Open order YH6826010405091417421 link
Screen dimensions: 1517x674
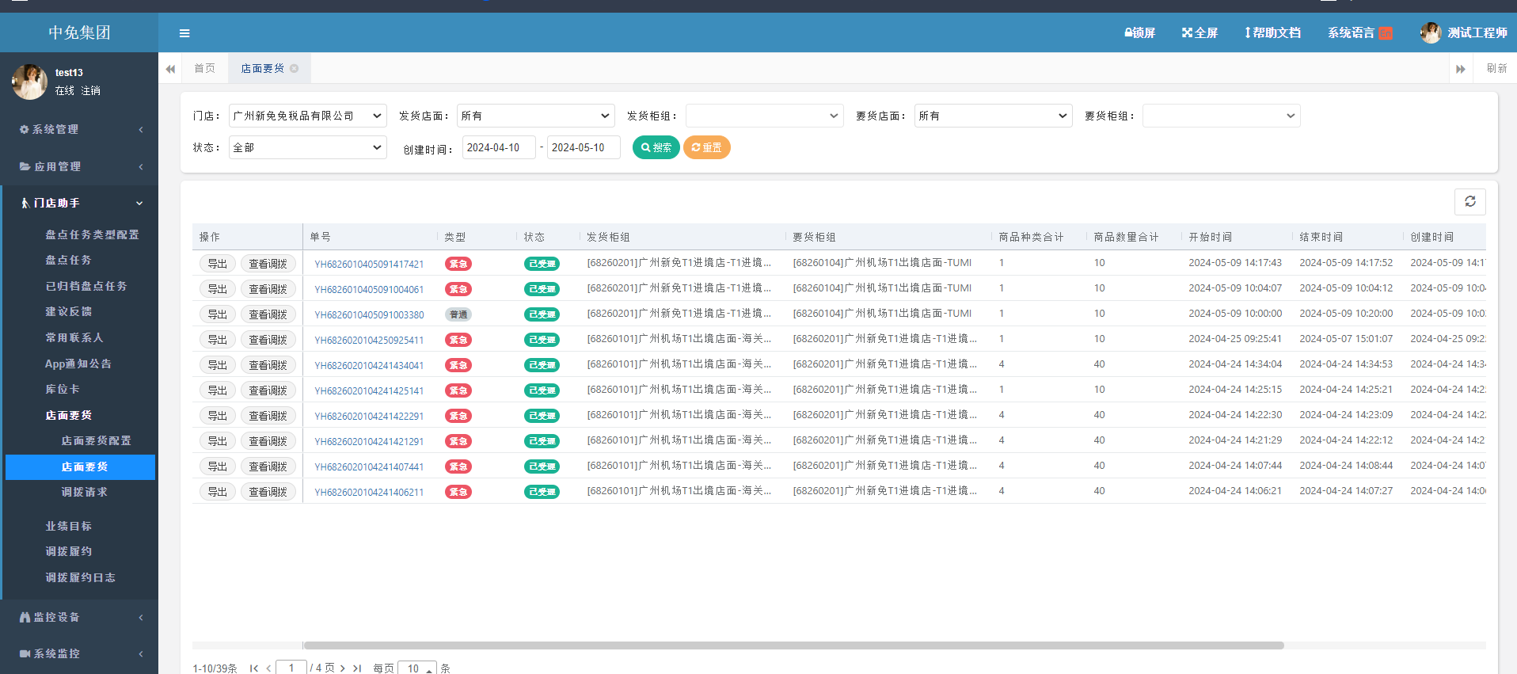369,265
